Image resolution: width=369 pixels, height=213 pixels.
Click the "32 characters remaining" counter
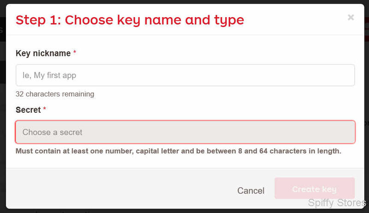point(55,94)
